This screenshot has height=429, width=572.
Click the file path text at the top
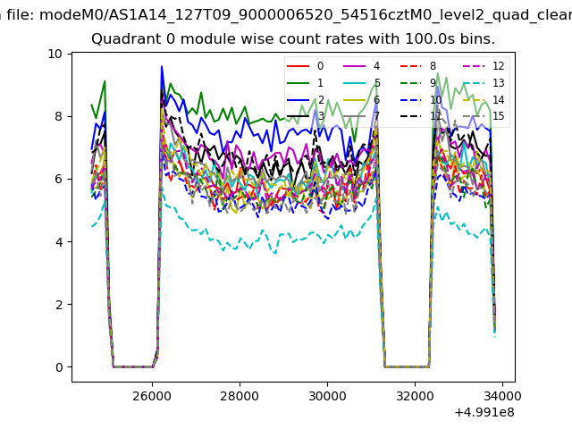[286, 13]
